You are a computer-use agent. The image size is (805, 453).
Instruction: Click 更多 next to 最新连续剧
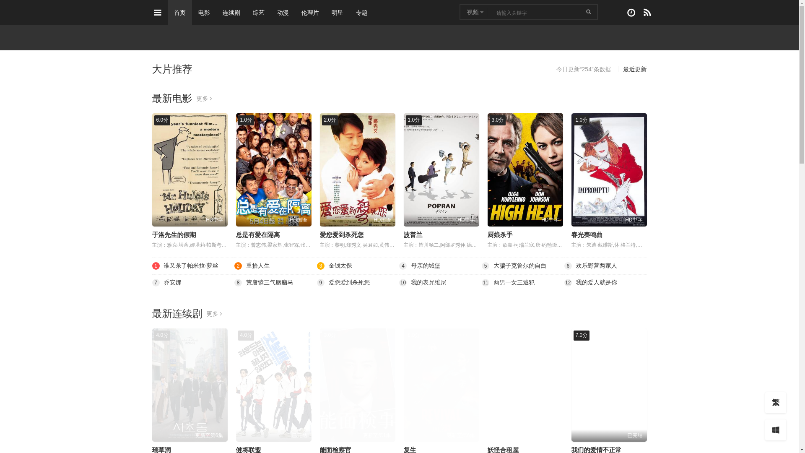coord(214,314)
